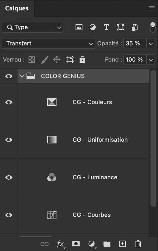Hide the CG - Couleurs layer
This screenshot has height=251, width=158.
click(x=9, y=102)
